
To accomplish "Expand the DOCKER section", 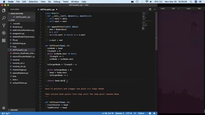I will [14, 110].
